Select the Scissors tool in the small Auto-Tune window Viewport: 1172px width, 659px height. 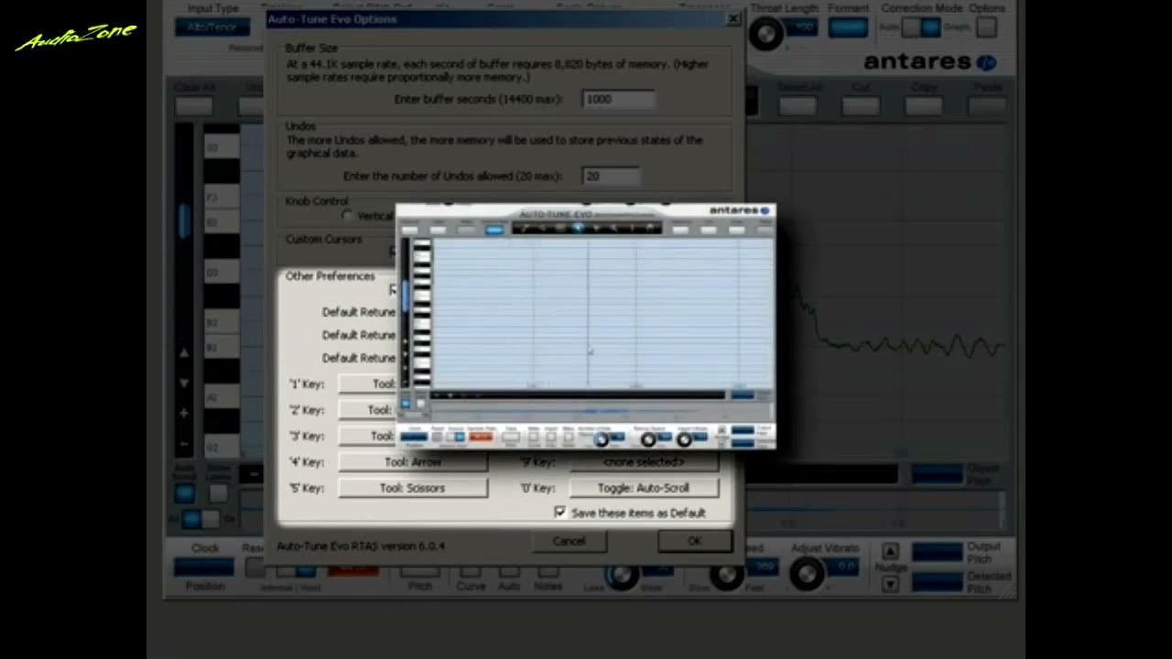595,228
